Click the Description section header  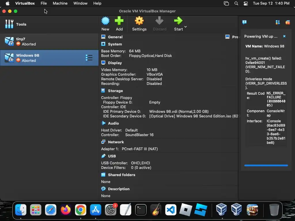tap(119, 189)
